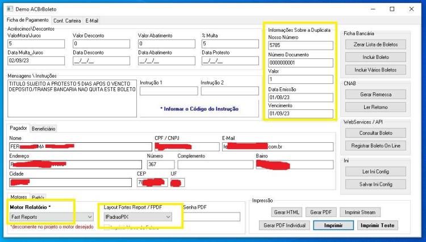Click the Senha PDF field
This screenshot has height=242, width=426.
pyautogui.click(x=212, y=217)
